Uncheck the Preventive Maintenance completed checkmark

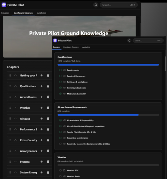(x=60, y=138)
